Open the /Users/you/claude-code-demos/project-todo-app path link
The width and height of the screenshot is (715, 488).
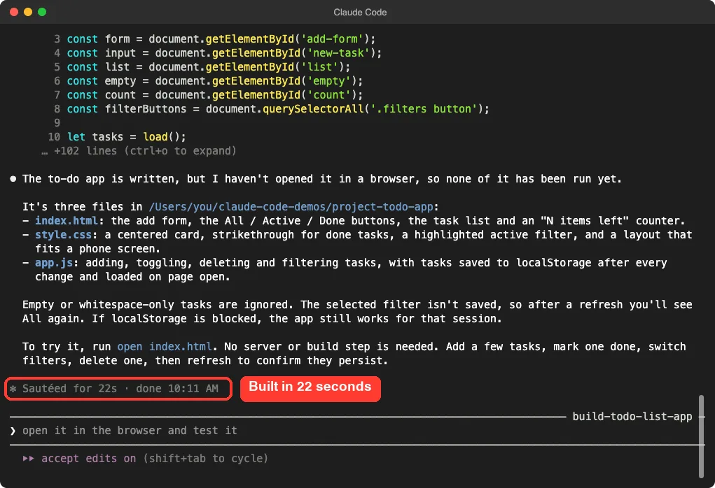point(291,207)
